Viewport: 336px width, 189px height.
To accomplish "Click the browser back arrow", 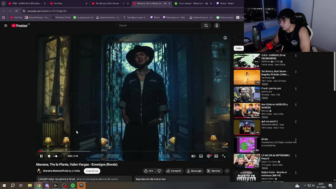I will pos(4,11).
